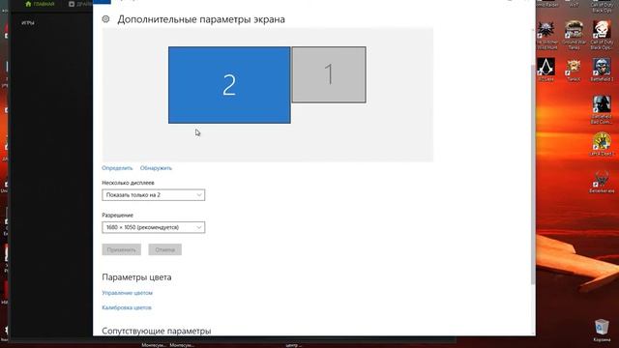Screen dimensions: 619x348
Task: Click the Обнаружить link
Action: [x=156, y=168]
